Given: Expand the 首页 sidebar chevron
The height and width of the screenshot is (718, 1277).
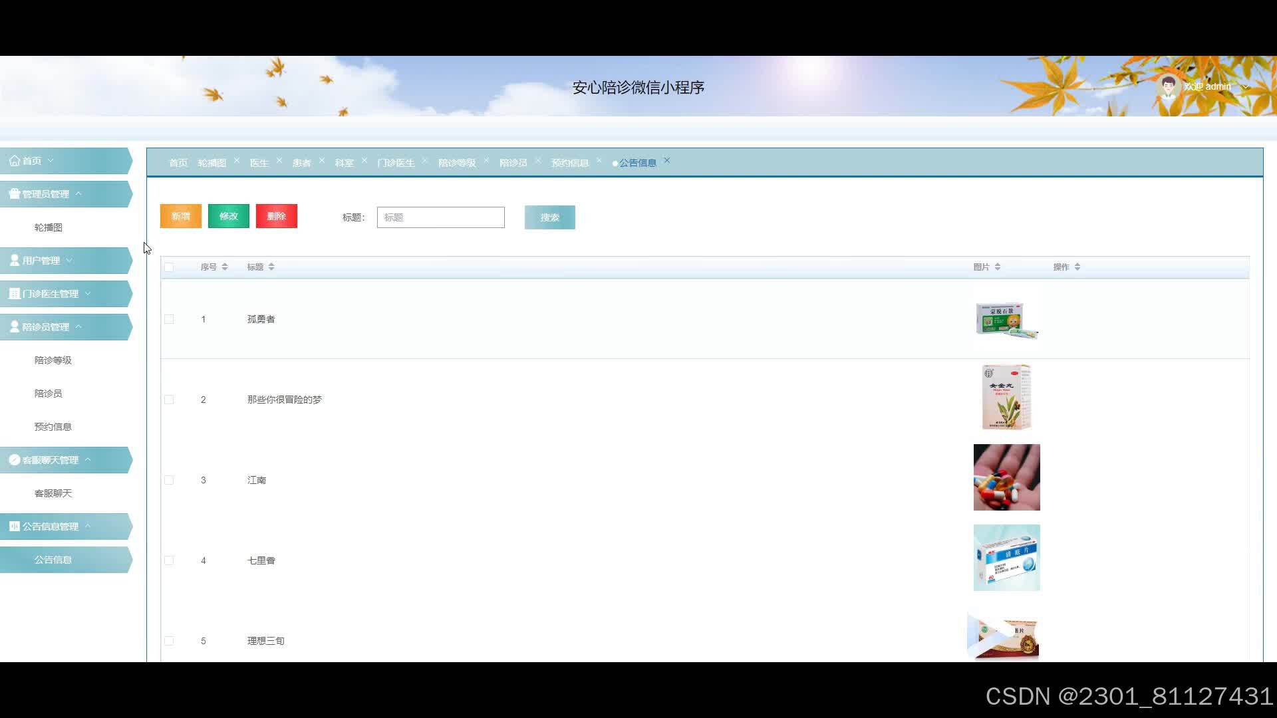Looking at the screenshot, I should [x=51, y=161].
